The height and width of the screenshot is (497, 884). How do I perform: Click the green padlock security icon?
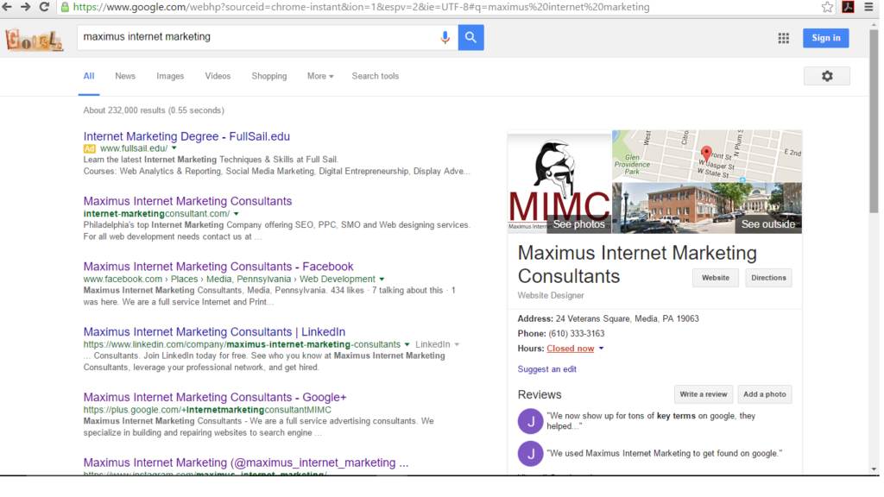pos(65,7)
